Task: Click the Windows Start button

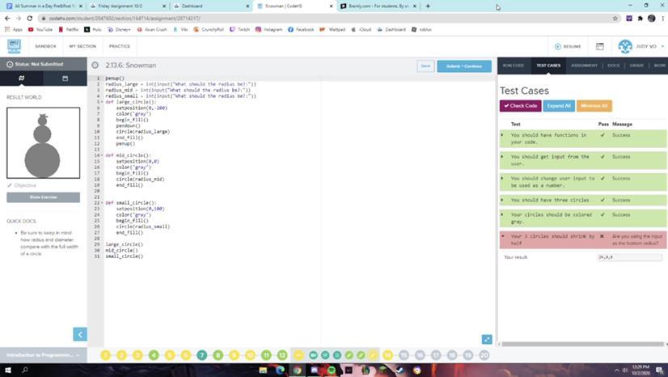Action: tap(7, 371)
